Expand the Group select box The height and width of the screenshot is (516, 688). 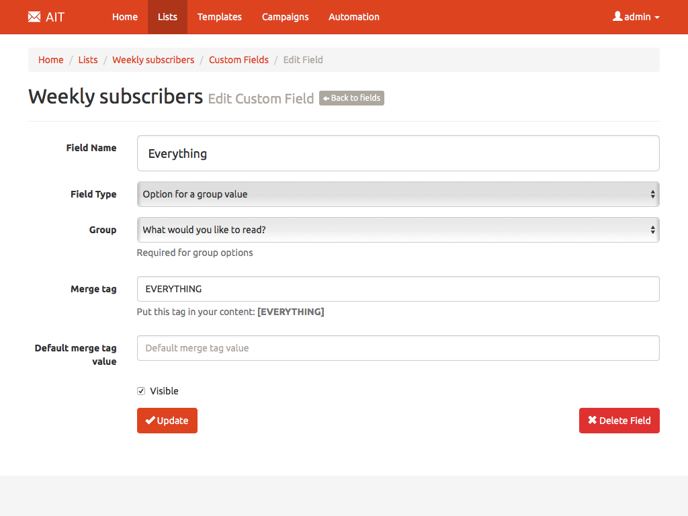pos(398,230)
